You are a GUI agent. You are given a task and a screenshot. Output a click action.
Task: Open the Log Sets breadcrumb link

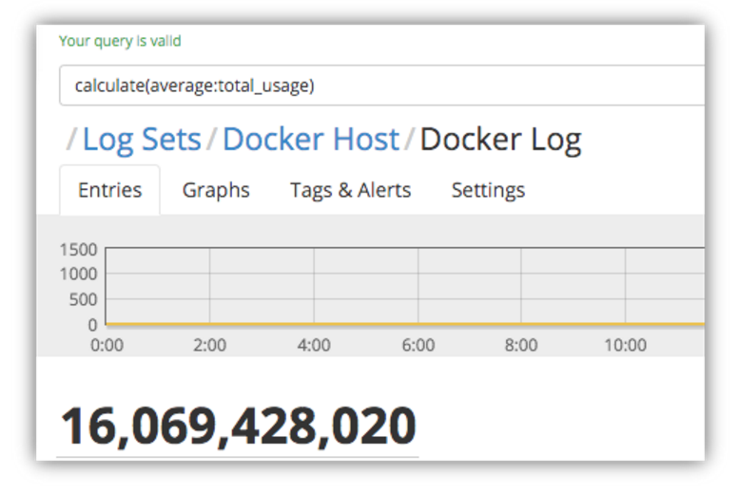click(142, 140)
